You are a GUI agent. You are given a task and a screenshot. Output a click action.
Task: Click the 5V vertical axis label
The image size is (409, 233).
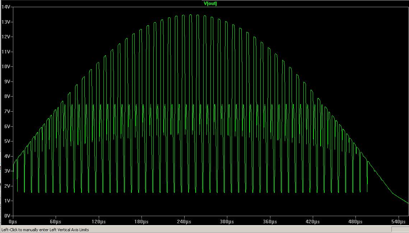click(x=6, y=141)
